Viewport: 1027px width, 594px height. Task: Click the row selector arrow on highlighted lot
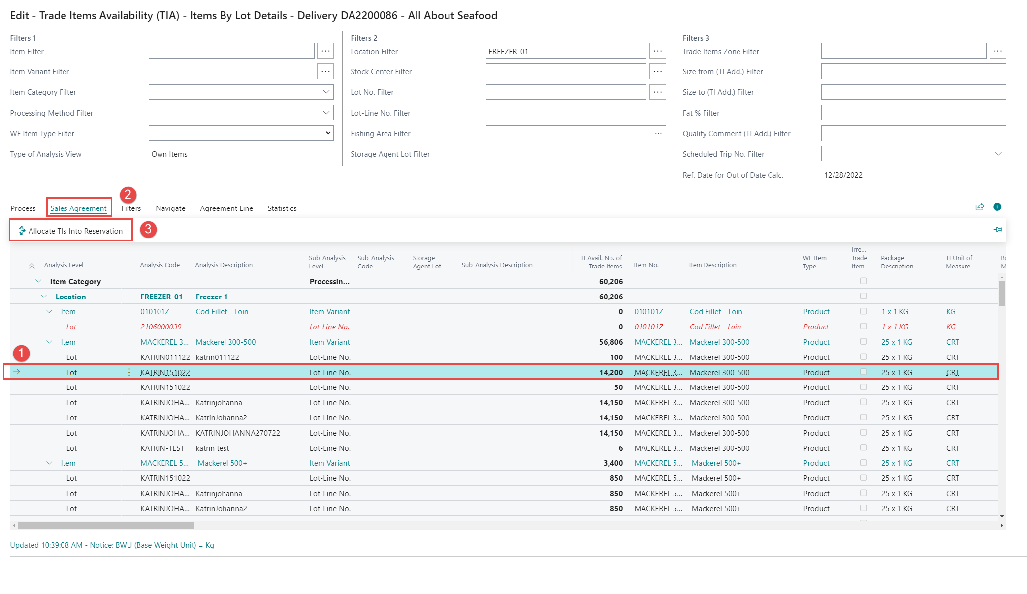coord(17,372)
